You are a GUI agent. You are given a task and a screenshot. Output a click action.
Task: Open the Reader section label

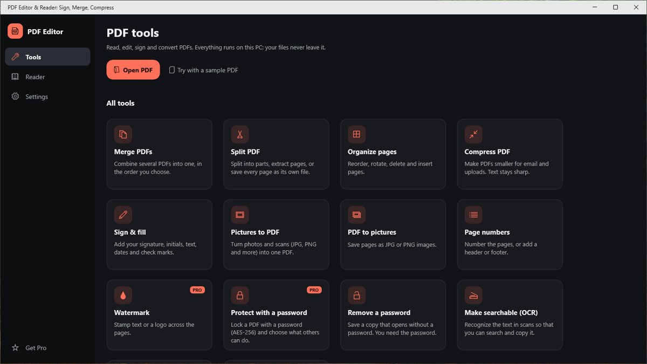point(35,77)
